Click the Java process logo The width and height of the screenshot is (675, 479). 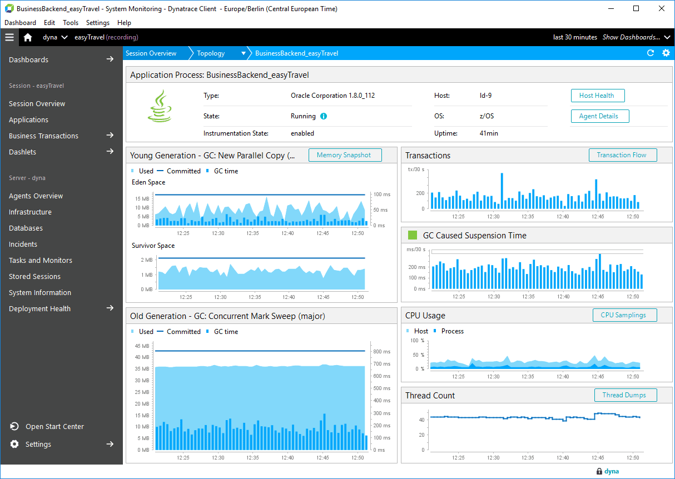pyautogui.click(x=160, y=106)
